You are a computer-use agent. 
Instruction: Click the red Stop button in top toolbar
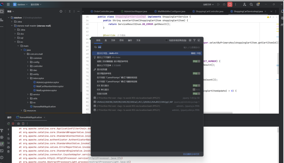tap(230, 5)
